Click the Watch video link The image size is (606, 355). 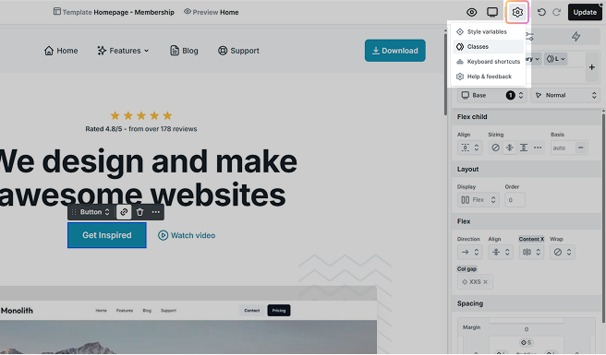187,235
